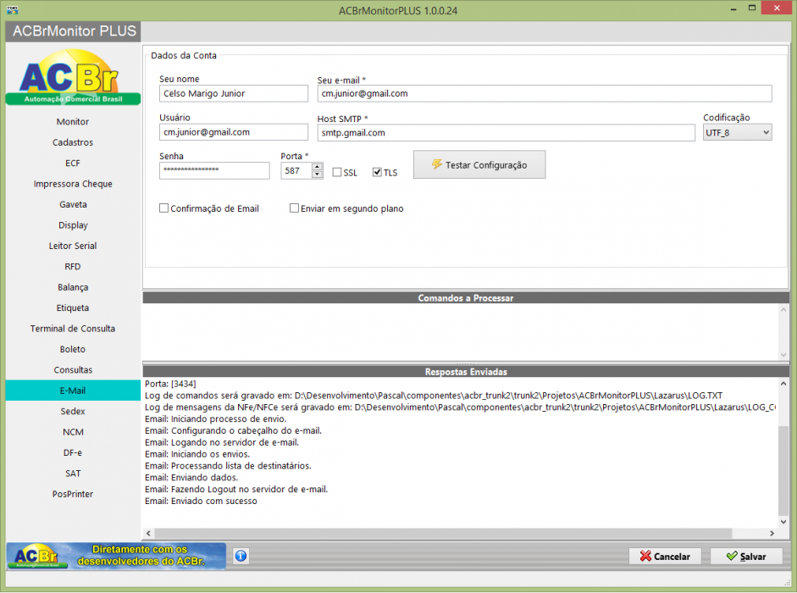Open the NCM section
The height and width of the screenshot is (593, 797).
pyautogui.click(x=73, y=432)
